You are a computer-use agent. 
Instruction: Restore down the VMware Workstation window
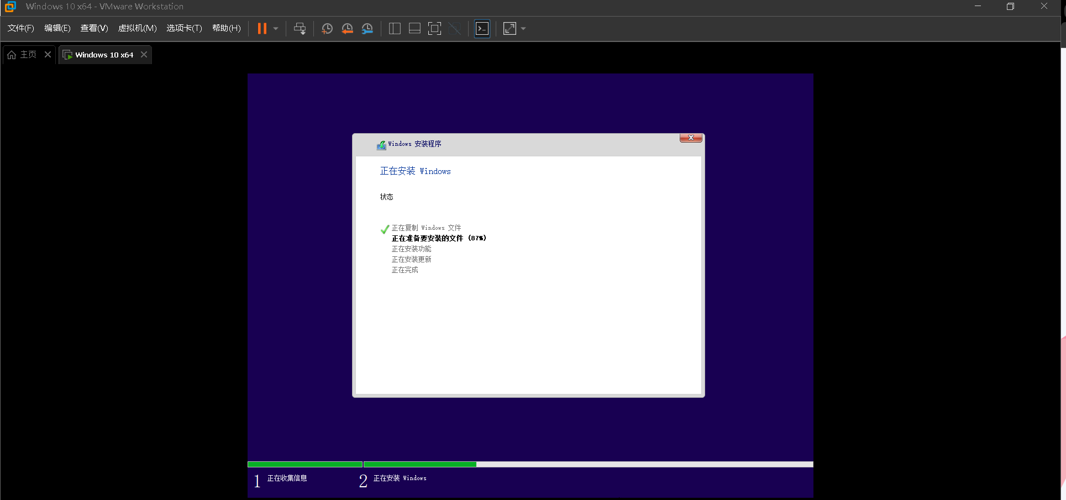tap(1010, 6)
